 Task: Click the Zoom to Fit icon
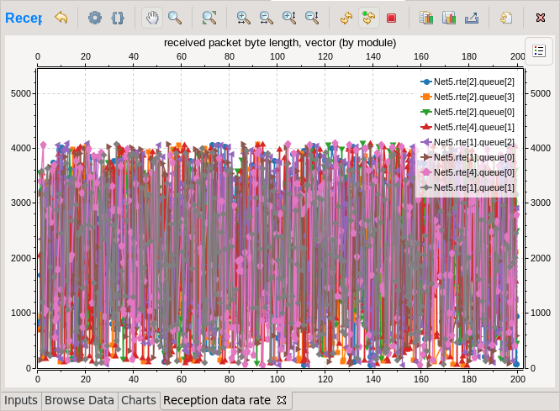(209, 18)
